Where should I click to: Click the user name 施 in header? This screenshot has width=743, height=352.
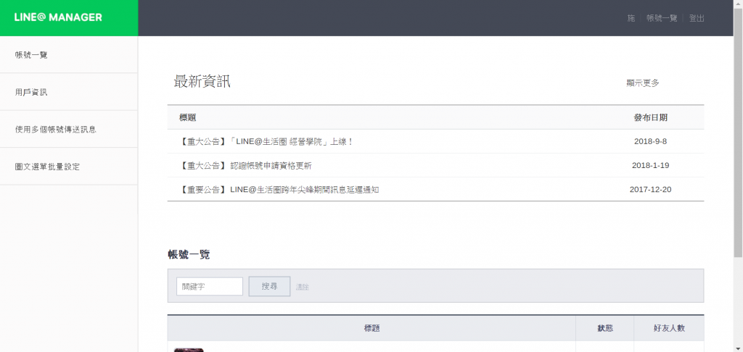point(631,18)
